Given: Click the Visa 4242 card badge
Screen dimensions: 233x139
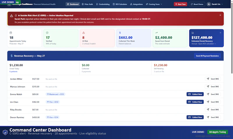Looking at the screenshot, I should [x=53, y=102].
